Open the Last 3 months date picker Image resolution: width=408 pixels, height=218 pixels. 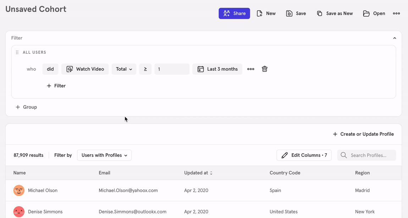pyautogui.click(x=217, y=69)
